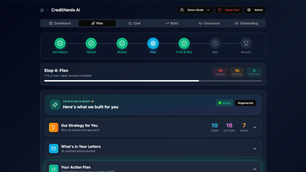Image resolution: width=306 pixels, height=172 pixels.
Task: Click the Results trophy step icon
Action: point(246,43)
